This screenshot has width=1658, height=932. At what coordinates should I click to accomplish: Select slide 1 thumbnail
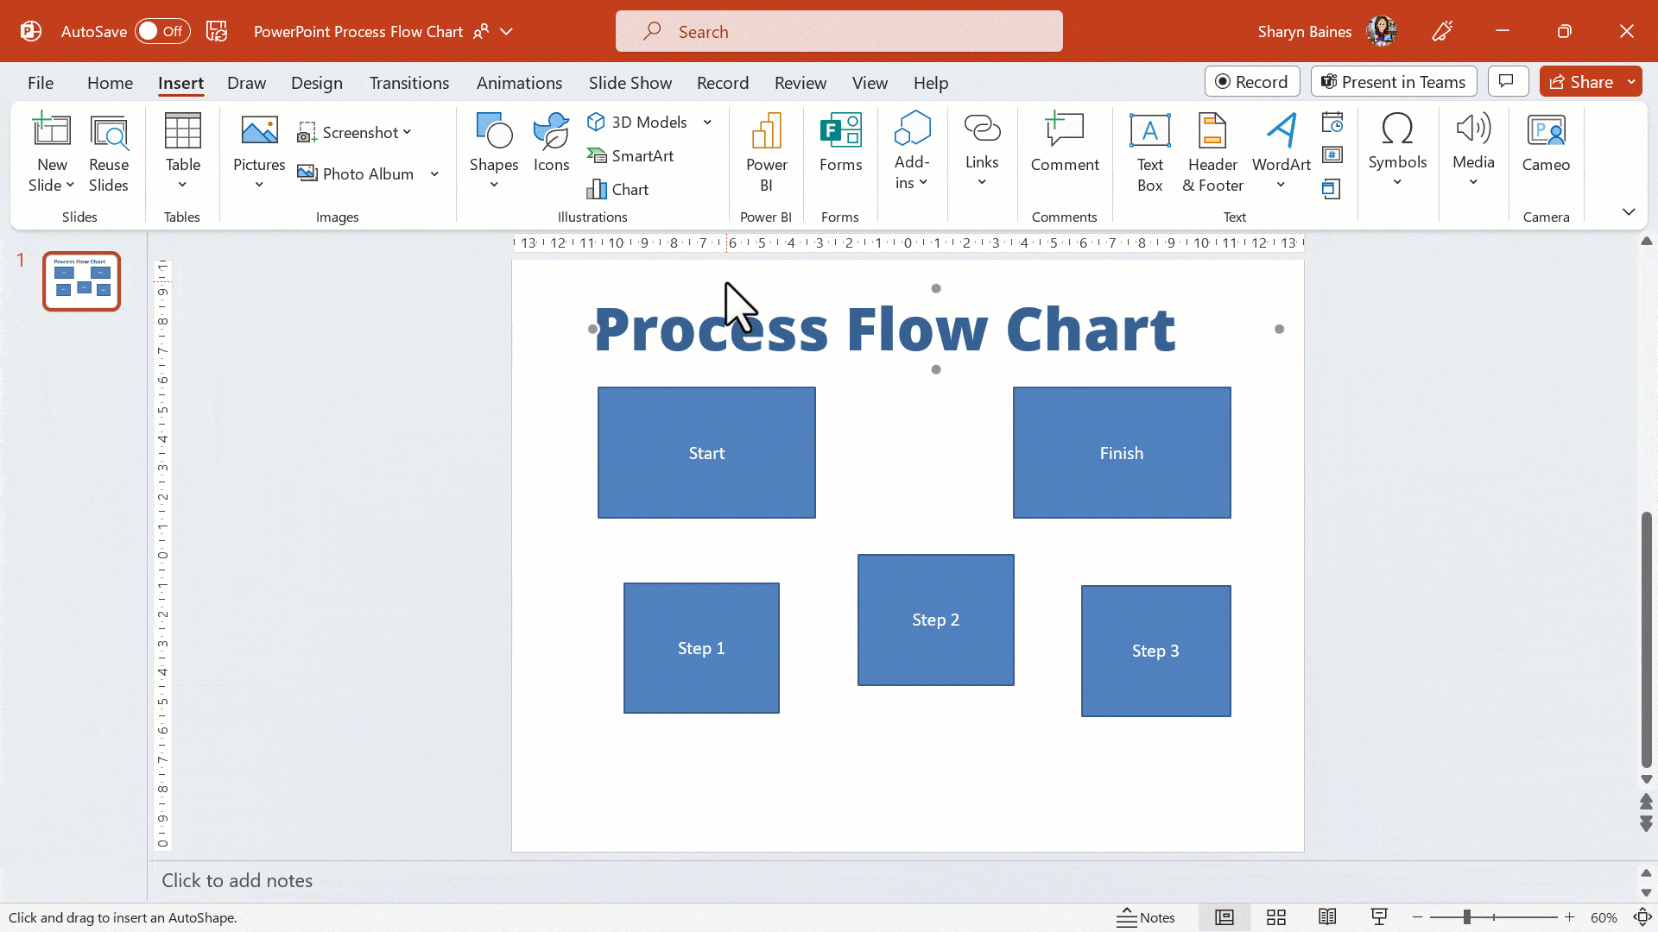[81, 280]
